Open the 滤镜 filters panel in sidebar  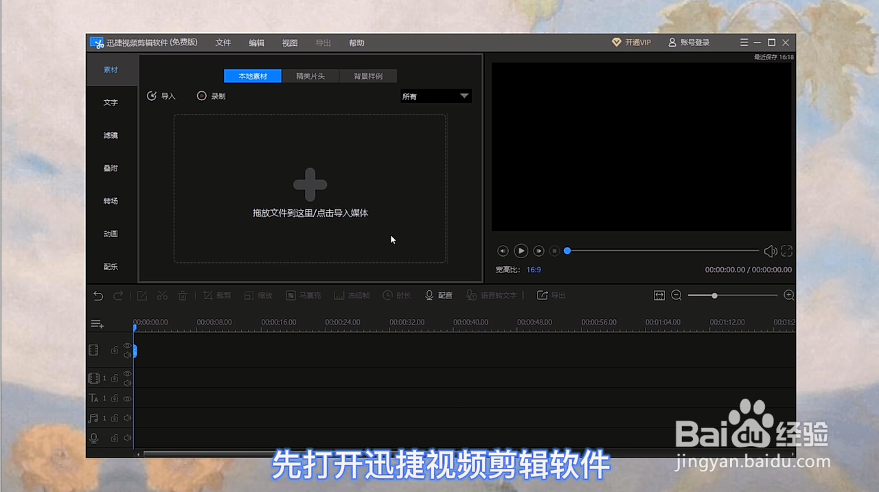pyautogui.click(x=110, y=135)
